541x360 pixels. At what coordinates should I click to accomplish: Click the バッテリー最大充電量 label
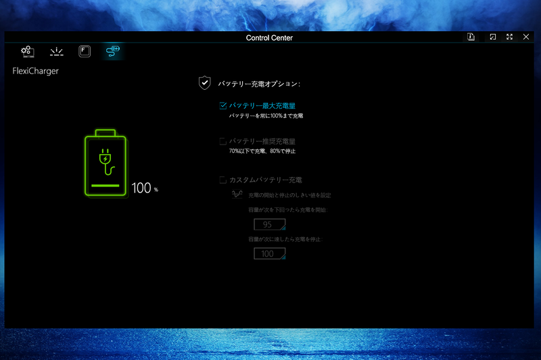click(x=262, y=105)
